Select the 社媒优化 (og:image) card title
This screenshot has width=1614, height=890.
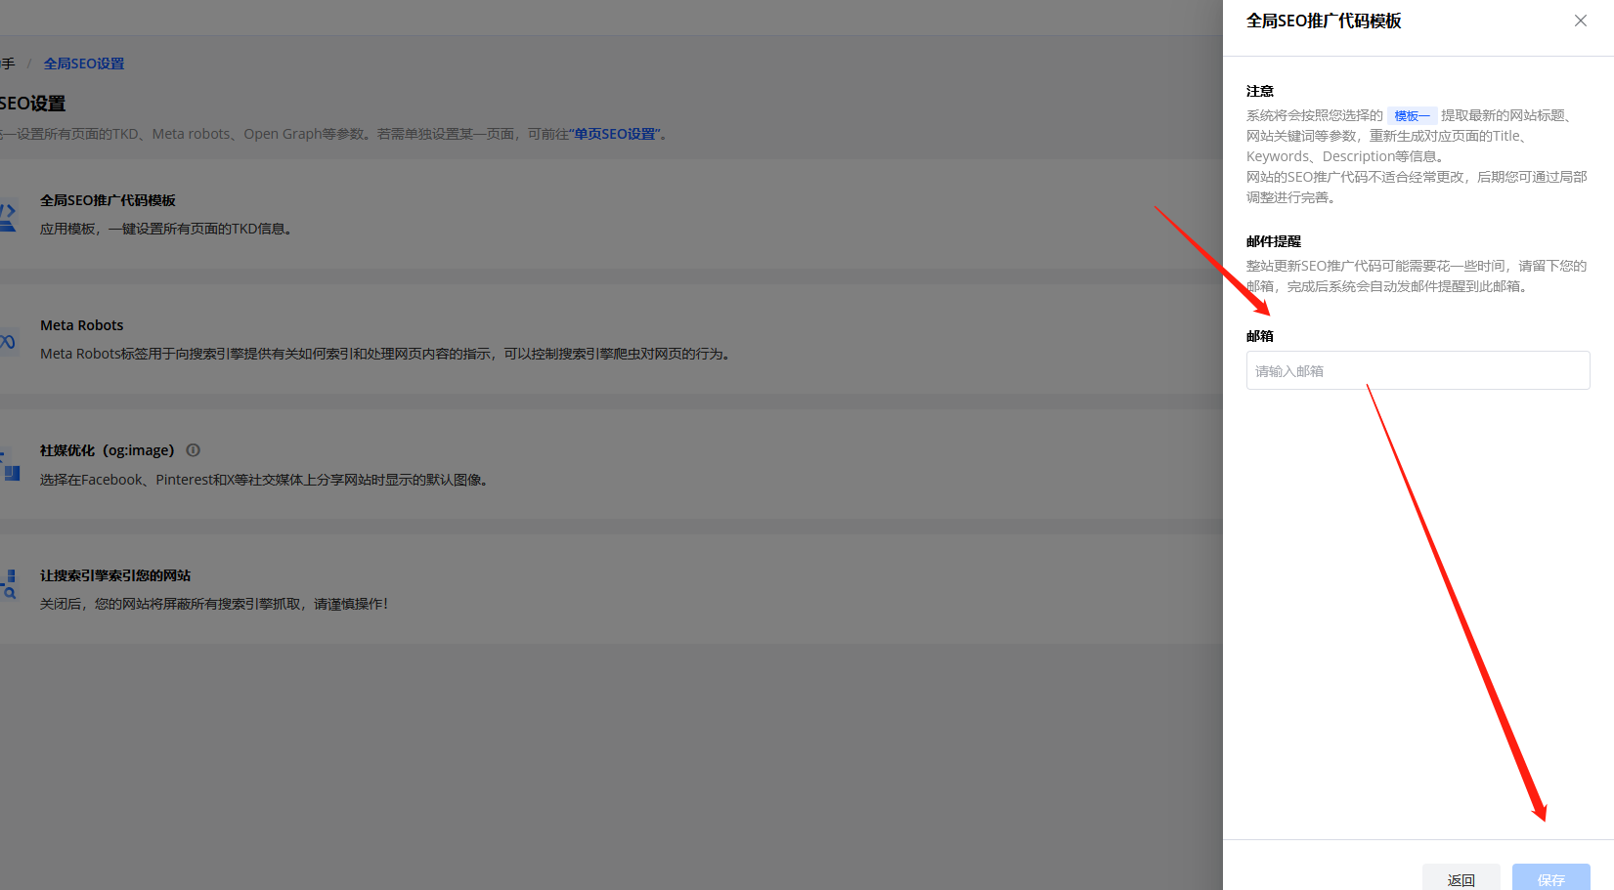[107, 450]
